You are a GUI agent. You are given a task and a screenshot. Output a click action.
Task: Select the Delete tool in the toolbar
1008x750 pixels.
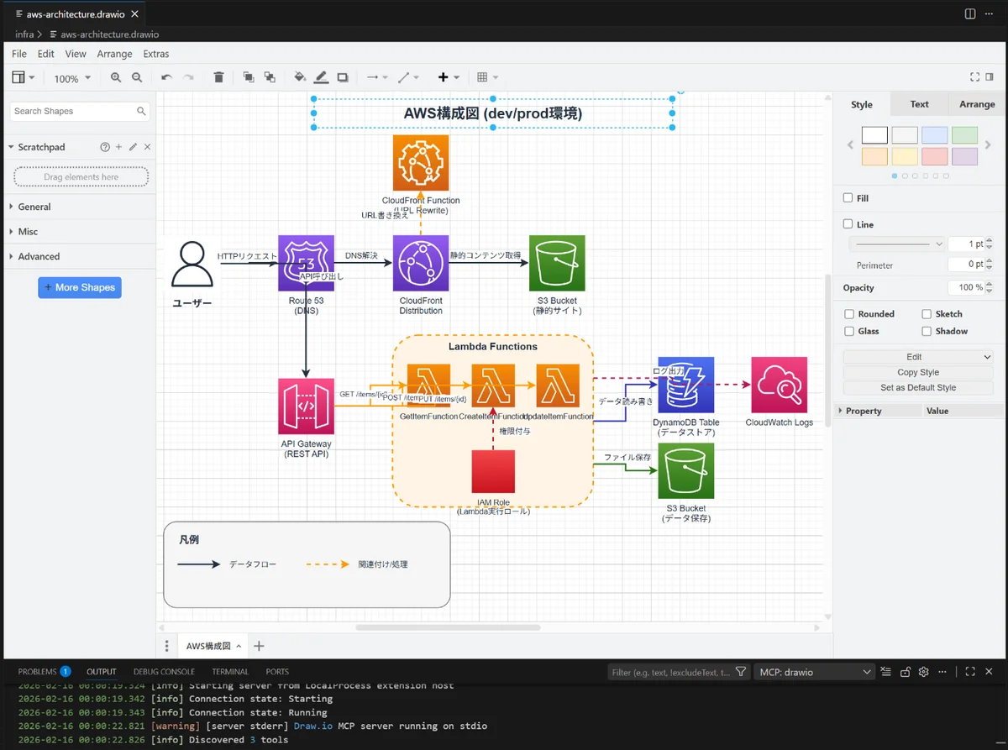click(x=218, y=76)
